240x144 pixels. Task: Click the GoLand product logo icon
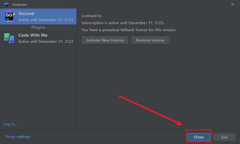[x=9, y=16]
